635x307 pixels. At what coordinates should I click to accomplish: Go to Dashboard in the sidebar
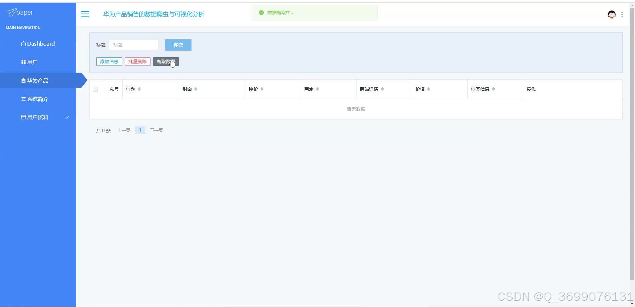(38, 44)
